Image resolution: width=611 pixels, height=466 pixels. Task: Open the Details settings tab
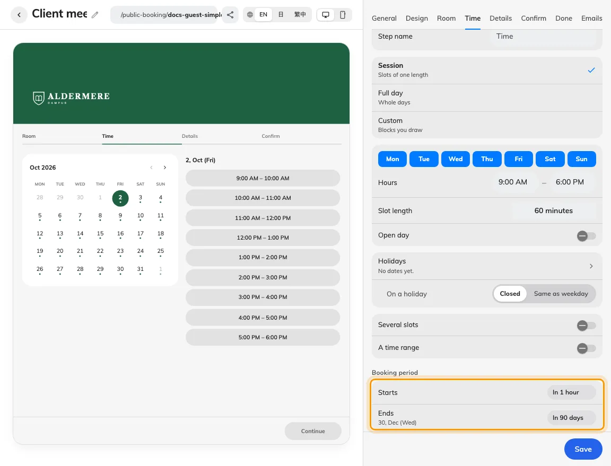point(501,19)
